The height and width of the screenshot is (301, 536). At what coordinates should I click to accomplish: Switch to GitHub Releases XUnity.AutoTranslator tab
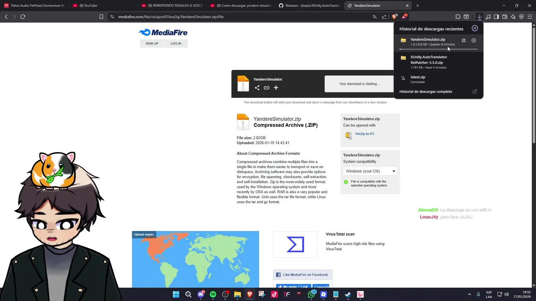(x=309, y=5)
